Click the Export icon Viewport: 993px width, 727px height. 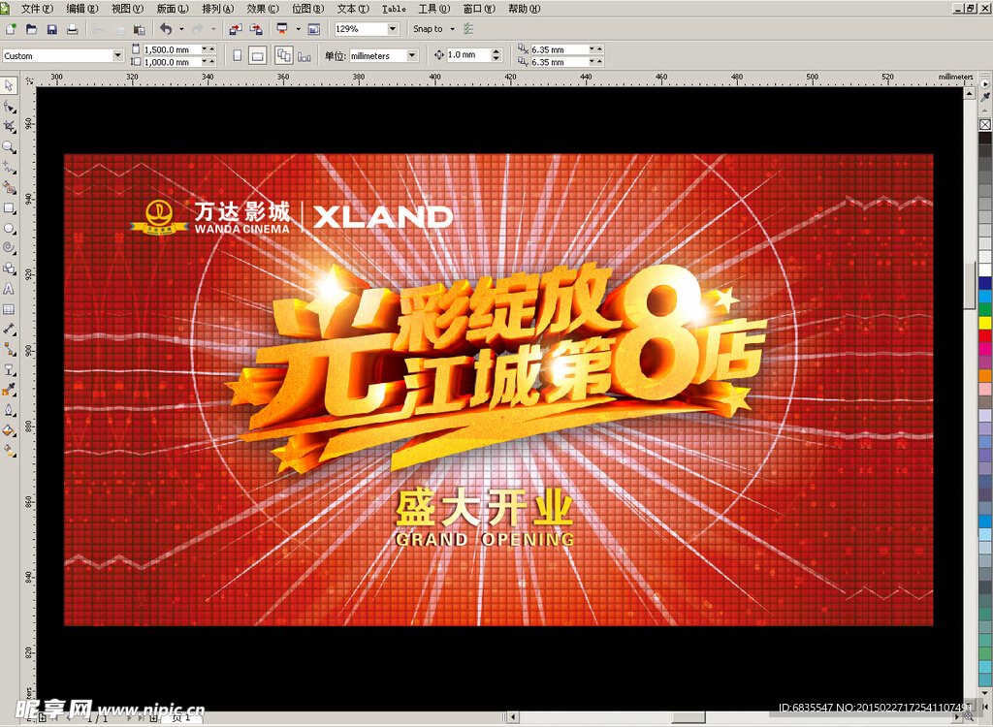(x=256, y=29)
